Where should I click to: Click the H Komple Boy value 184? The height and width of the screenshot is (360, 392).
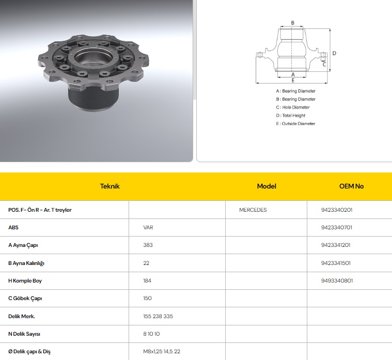[x=147, y=280]
